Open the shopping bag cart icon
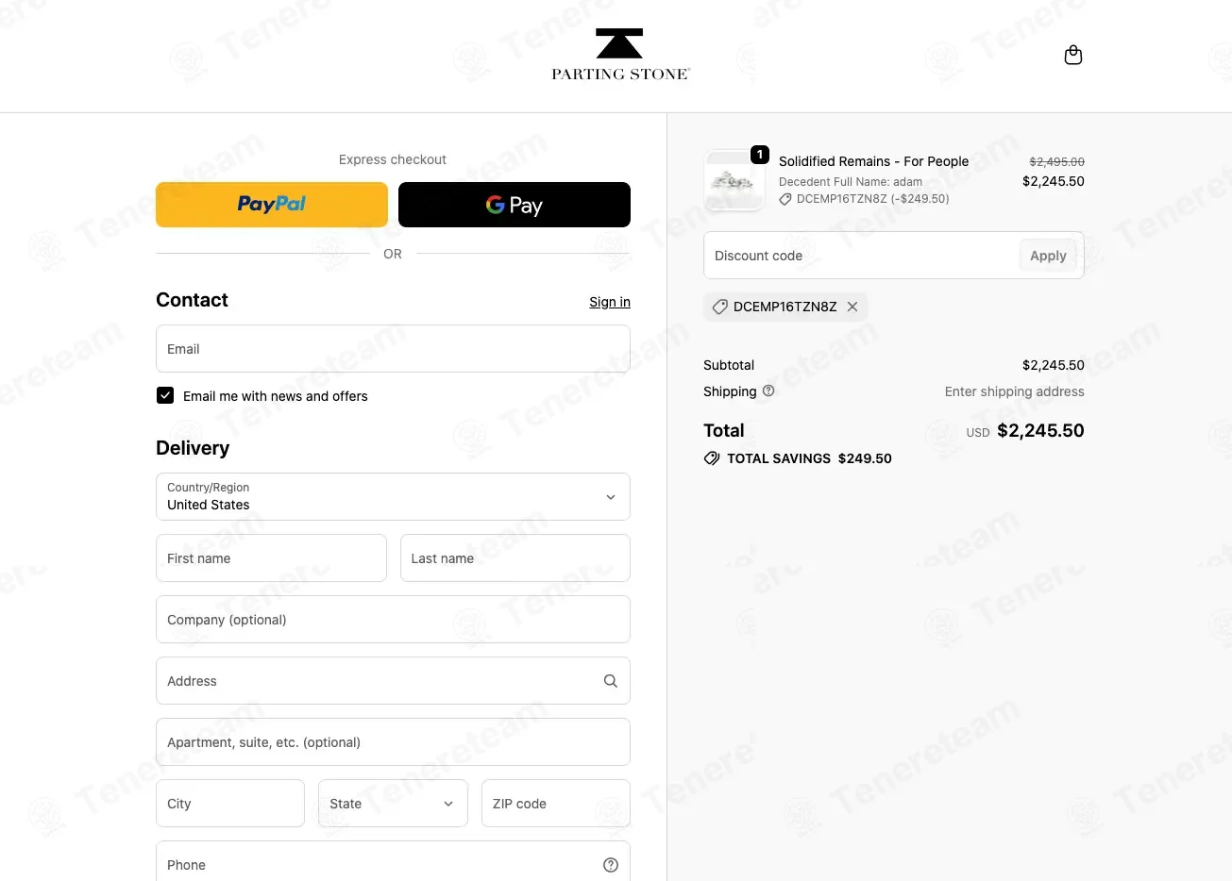The height and width of the screenshot is (881, 1232). click(x=1073, y=56)
